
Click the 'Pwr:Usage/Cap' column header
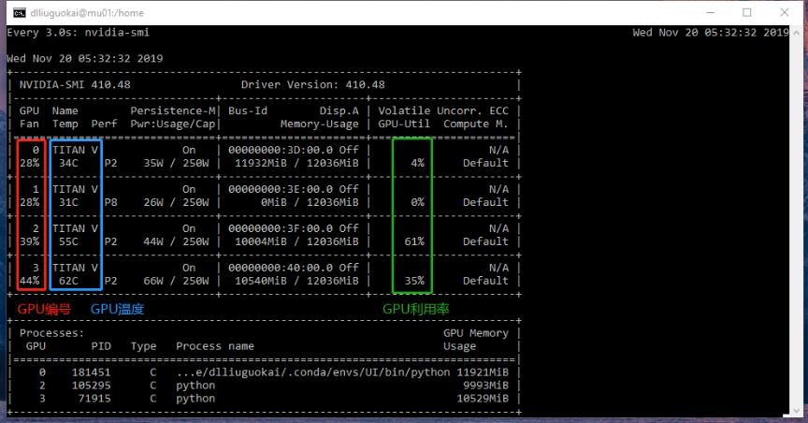pos(173,124)
